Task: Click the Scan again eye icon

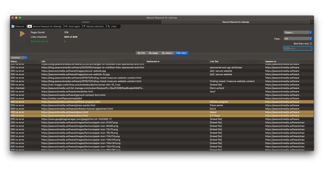Action: coord(66,27)
